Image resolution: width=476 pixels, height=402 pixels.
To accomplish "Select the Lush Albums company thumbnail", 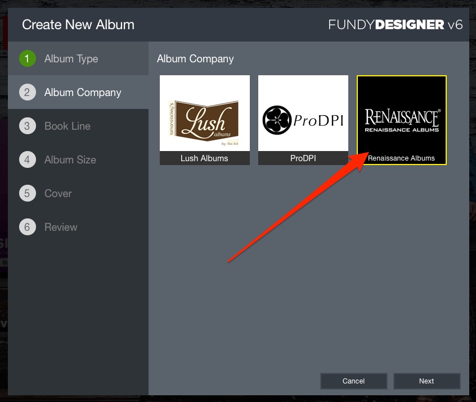I will click(x=205, y=120).
